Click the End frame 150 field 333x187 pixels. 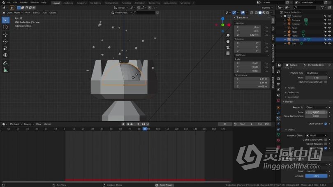(x=263, y=124)
